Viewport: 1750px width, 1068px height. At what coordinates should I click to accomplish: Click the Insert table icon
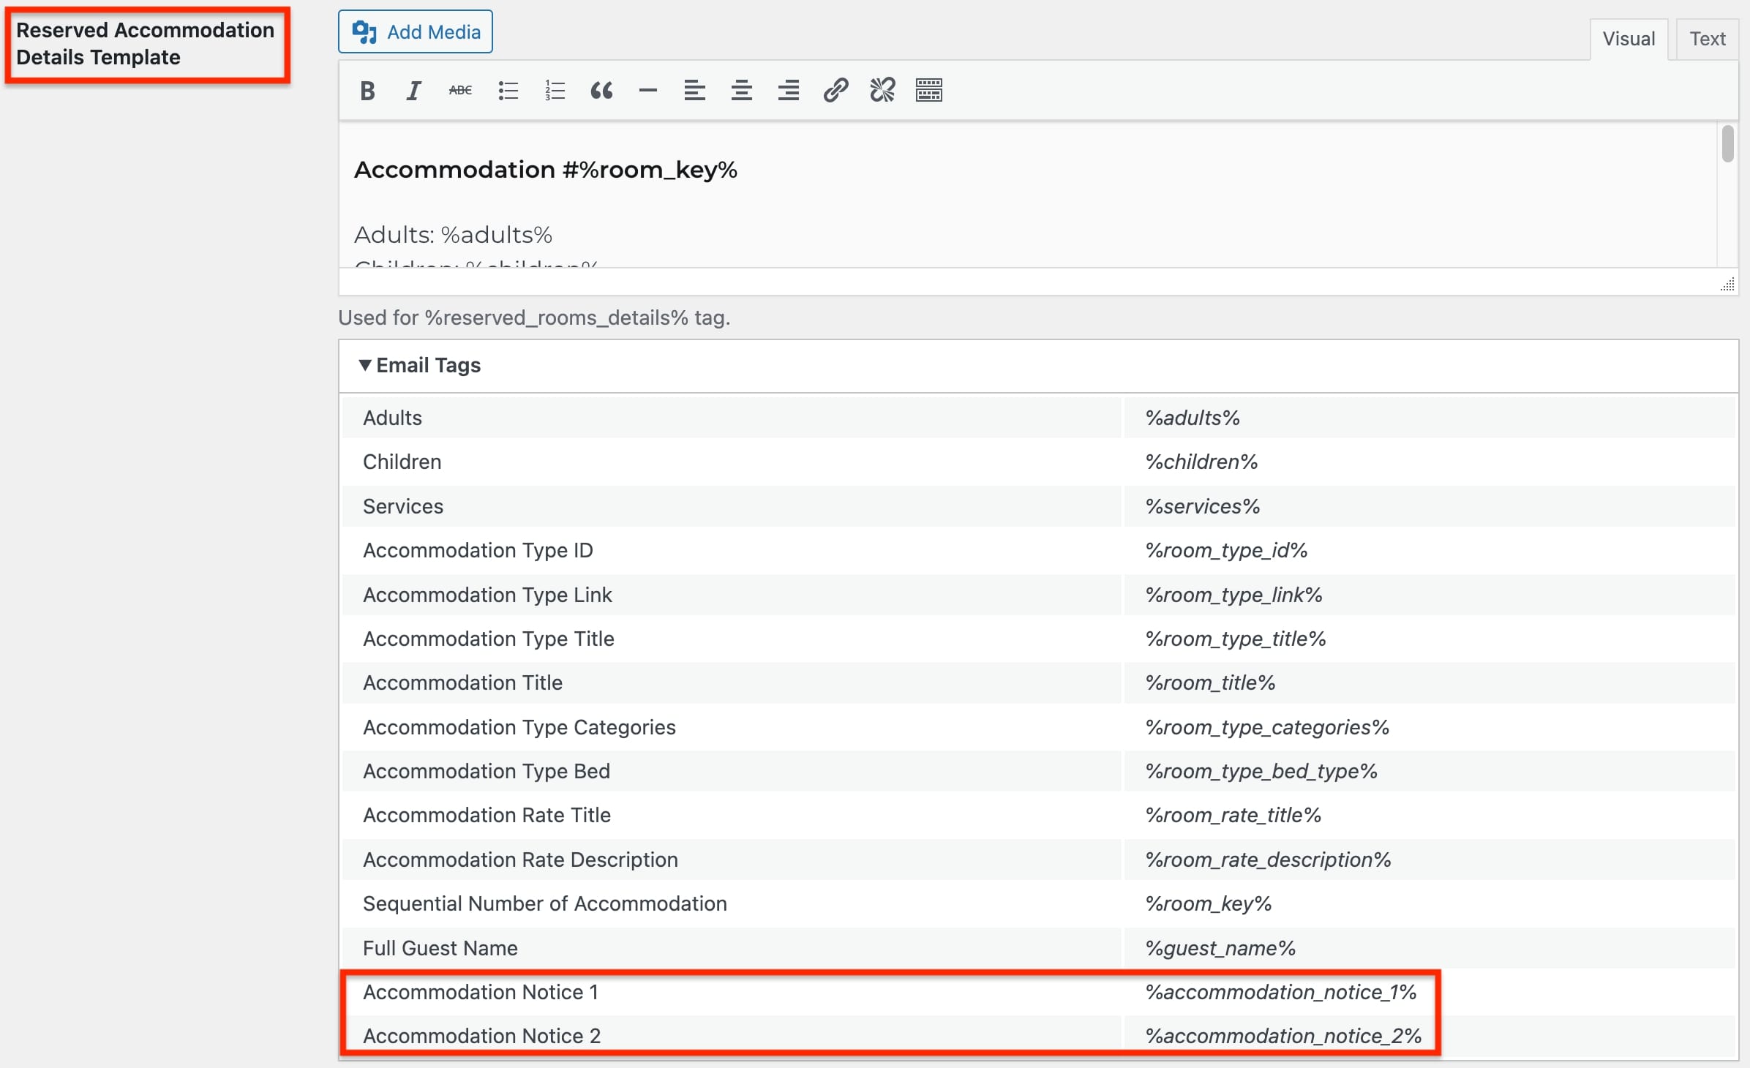(x=930, y=90)
